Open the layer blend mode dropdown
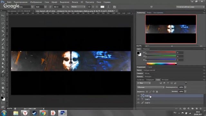The image size is (206, 116). (151, 87)
